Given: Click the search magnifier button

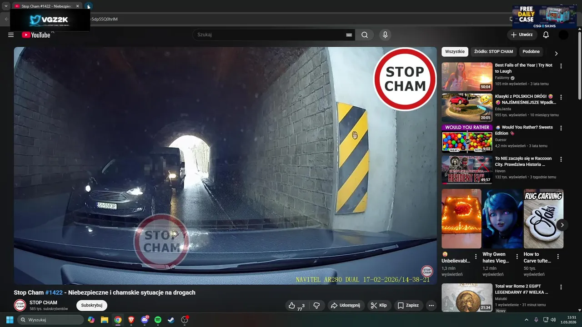Looking at the screenshot, I should (x=365, y=35).
